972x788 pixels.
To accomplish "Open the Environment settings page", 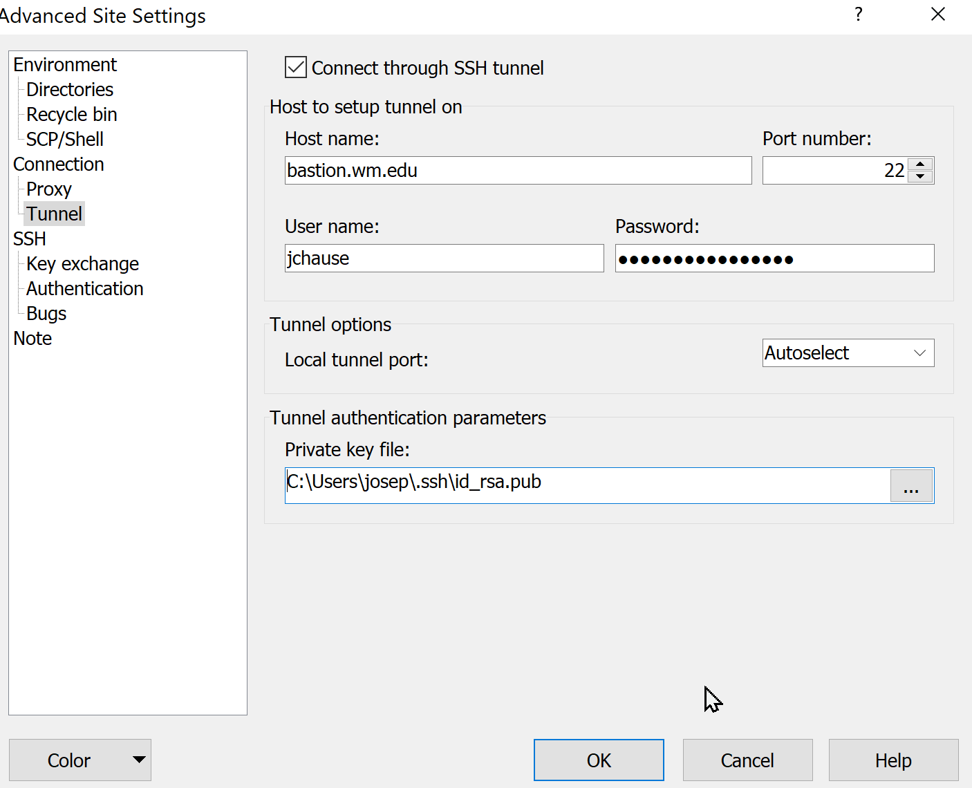I will pyautogui.click(x=65, y=65).
